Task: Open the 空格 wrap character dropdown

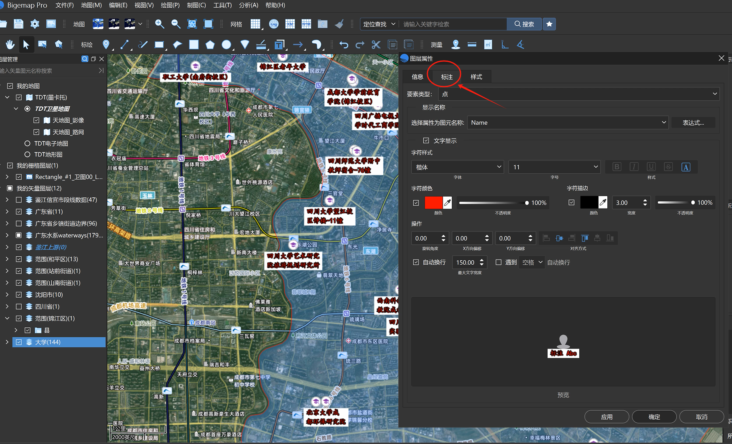Action: point(532,262)
